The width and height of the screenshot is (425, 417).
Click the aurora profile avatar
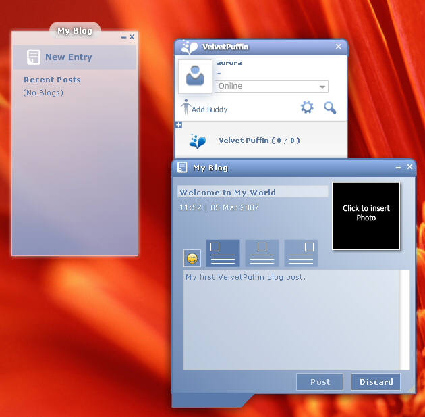pyautogui.click(x=195, y=76)
